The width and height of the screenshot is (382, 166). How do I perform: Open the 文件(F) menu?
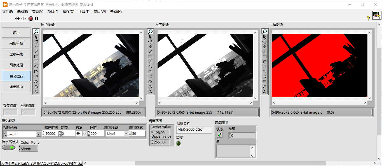tap(8, 12)
